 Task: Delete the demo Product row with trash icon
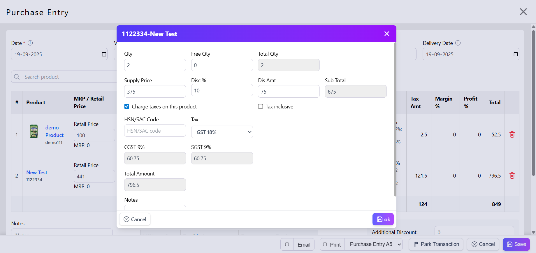512,134
